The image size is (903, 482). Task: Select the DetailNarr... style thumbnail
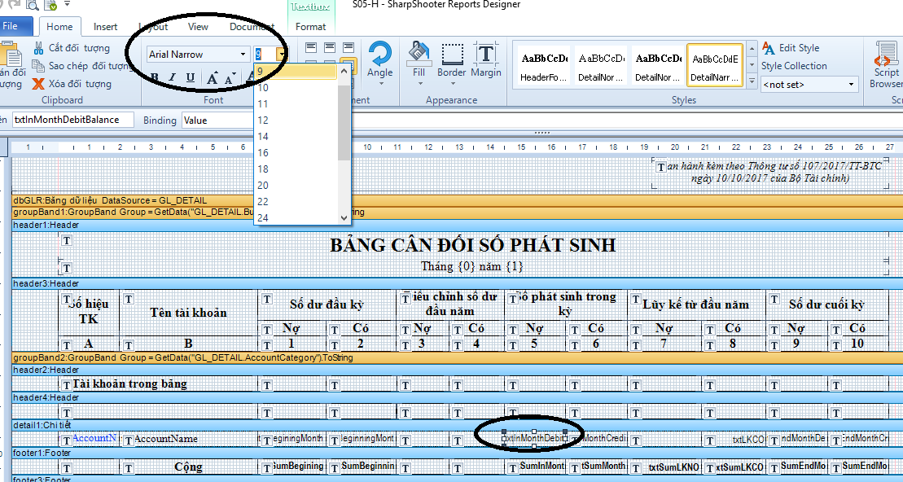pos(715,66)
